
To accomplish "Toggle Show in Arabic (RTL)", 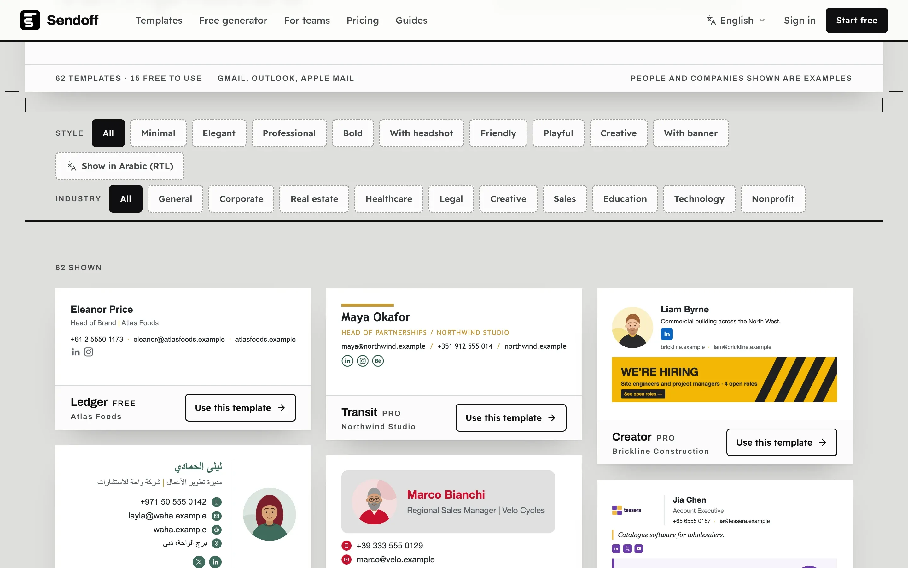I will [120, 166].
